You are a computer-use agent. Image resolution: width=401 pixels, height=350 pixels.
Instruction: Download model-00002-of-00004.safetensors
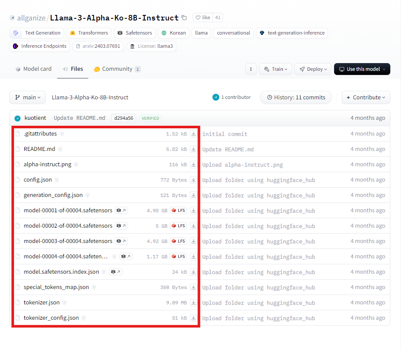194,226
